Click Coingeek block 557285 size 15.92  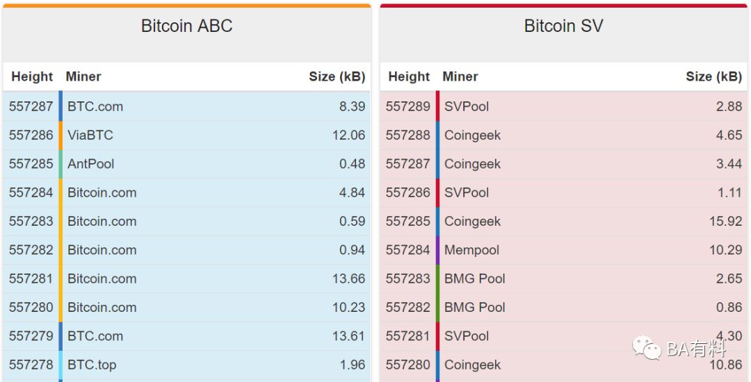point(725,222)
